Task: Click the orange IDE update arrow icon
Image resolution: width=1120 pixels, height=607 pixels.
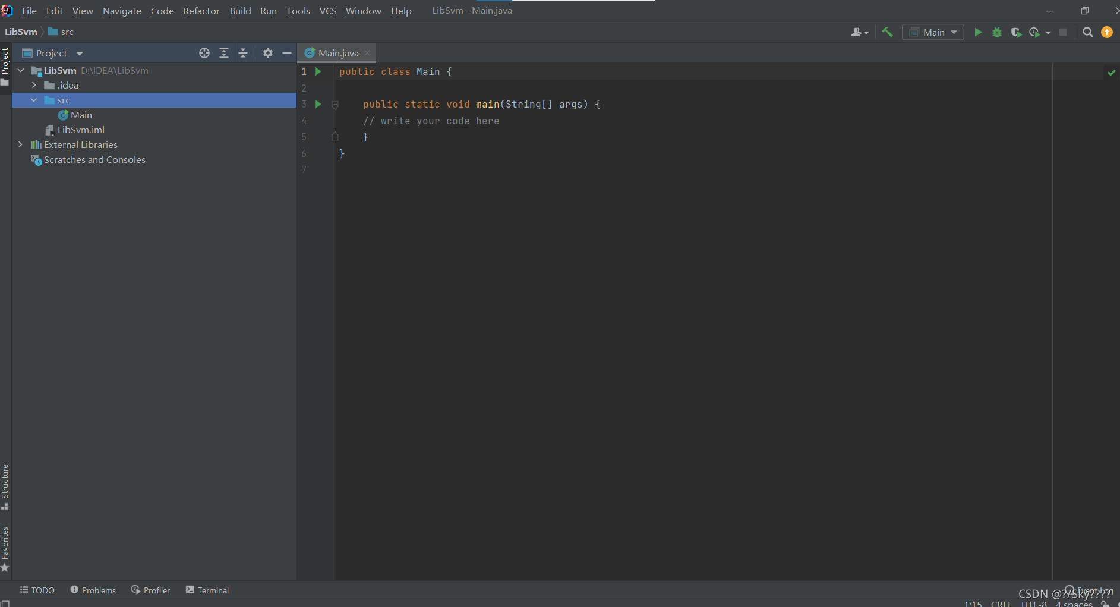Action: click(x=1107, y=32)
